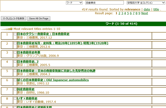Viewport: 166px width, 108px height.
Task: Sort results by title
Action: click(156, 9)
